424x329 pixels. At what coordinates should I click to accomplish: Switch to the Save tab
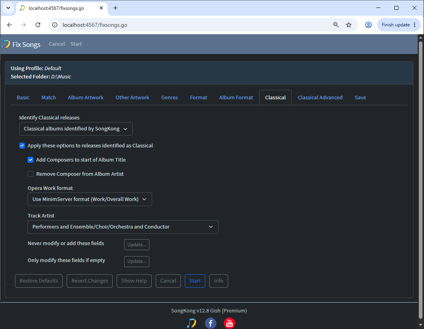pos(361,98)
